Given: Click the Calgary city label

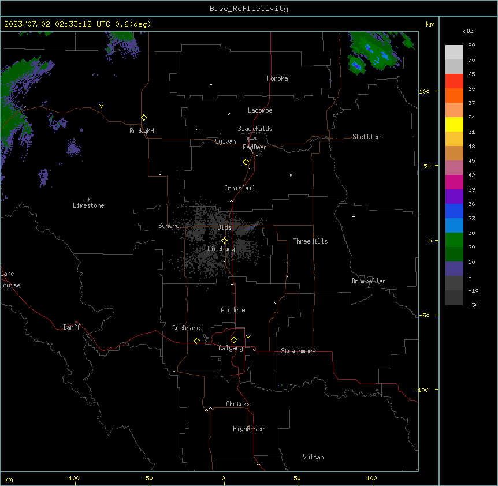Looking at the screenshot, I should coord(231,348).
